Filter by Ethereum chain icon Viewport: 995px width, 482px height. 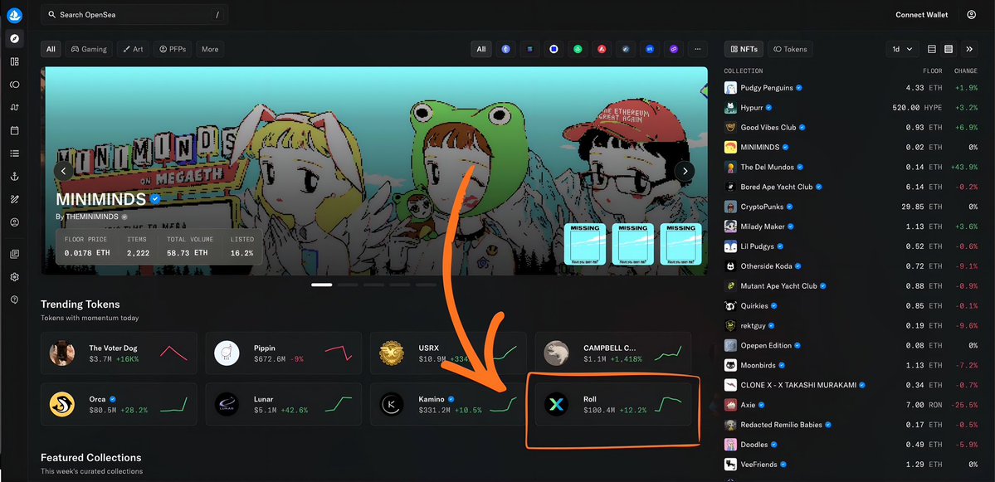point(505,49)
